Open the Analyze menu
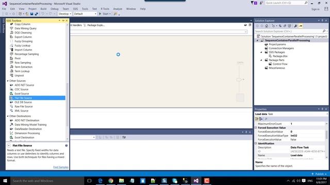 [x=118, y=9]
